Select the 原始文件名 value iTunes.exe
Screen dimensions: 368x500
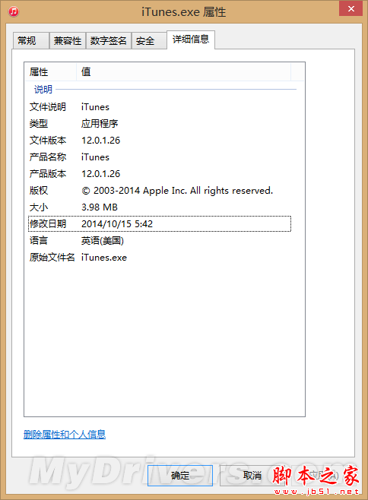pyautogui.click(x=104, y=258)
